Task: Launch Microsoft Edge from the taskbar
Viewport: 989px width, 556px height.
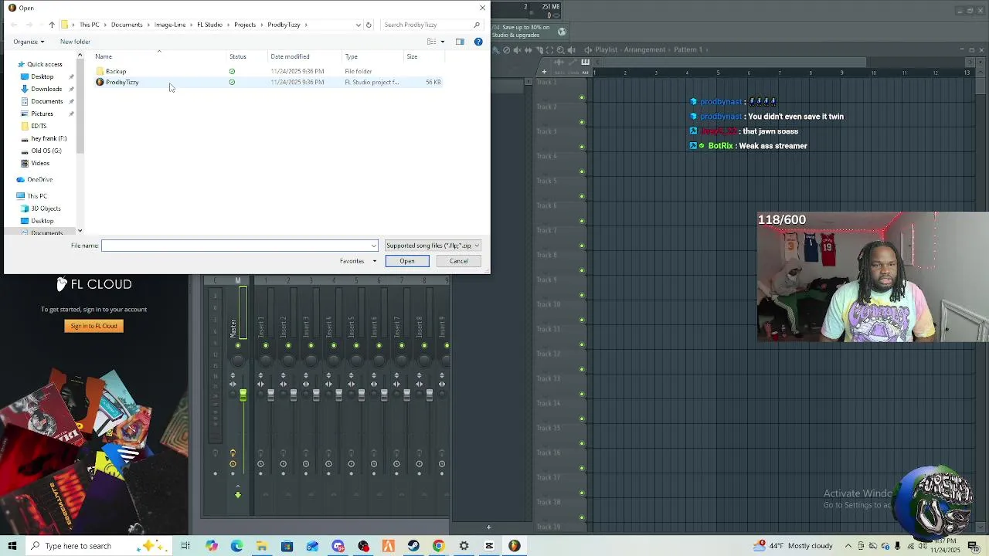Action: click(x=236, y=546)
